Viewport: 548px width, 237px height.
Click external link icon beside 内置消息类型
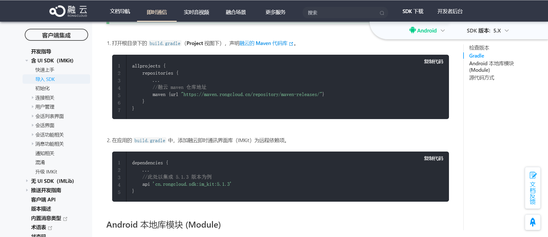click(x=65, y=219)
